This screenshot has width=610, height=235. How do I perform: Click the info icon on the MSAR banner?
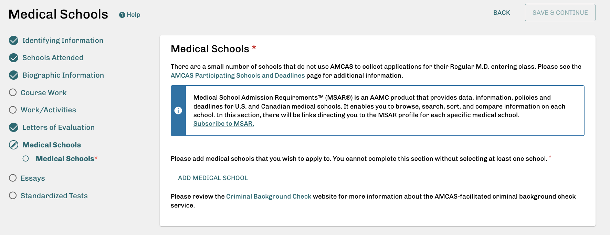tap(179, 110)
